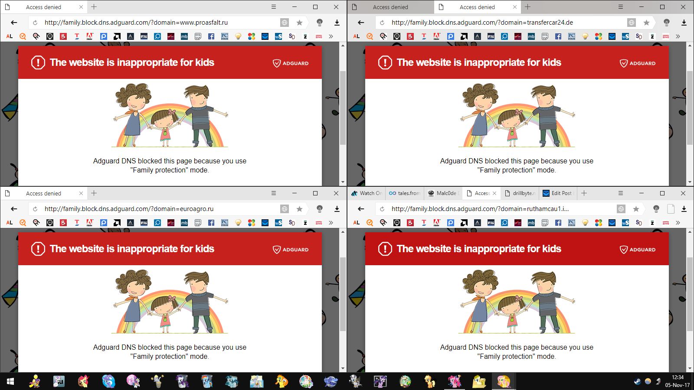Open the hamburger menu of the euroagro.ru window
Screen dimensions: 694x390
tap(274, 193)
